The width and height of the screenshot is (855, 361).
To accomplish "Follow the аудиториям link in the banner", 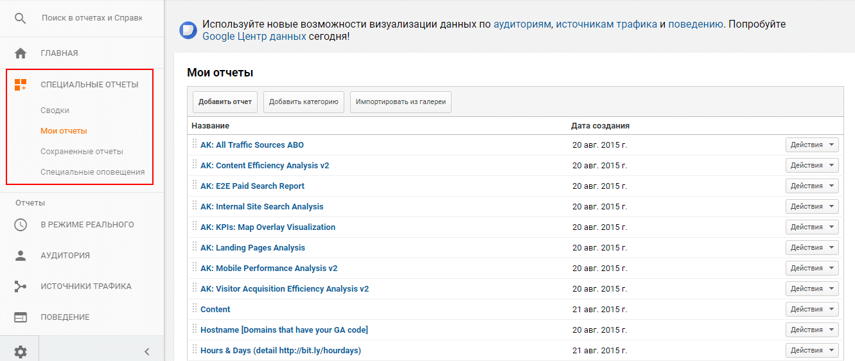I will 522,24.
